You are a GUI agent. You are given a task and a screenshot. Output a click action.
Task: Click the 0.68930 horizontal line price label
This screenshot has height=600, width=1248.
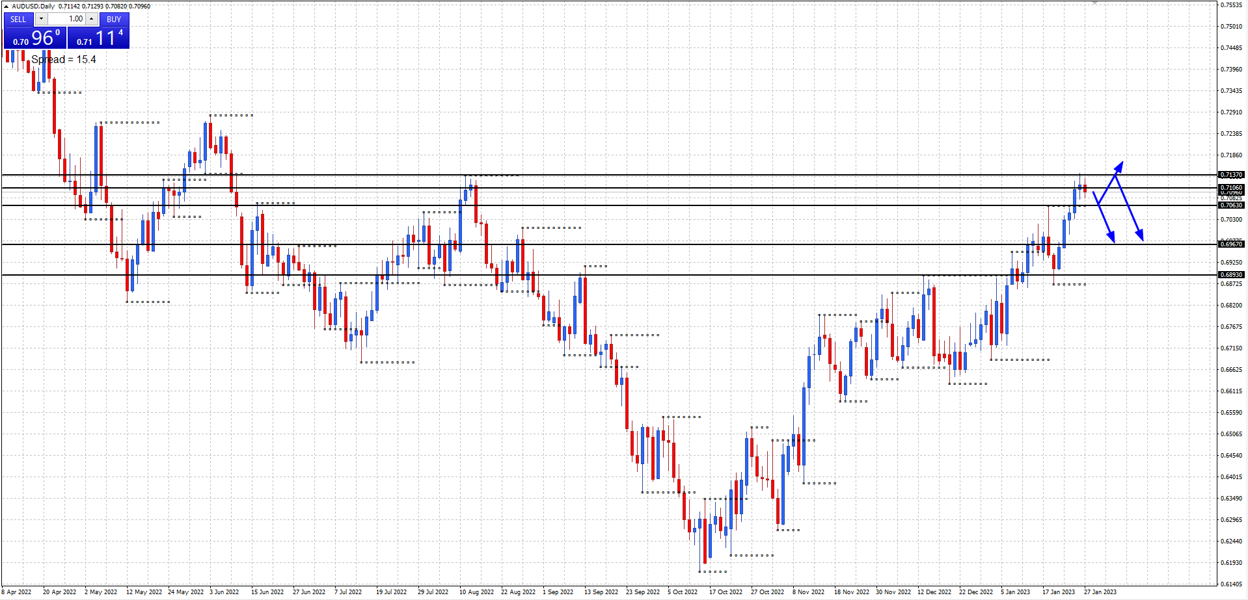(1230, 275)
